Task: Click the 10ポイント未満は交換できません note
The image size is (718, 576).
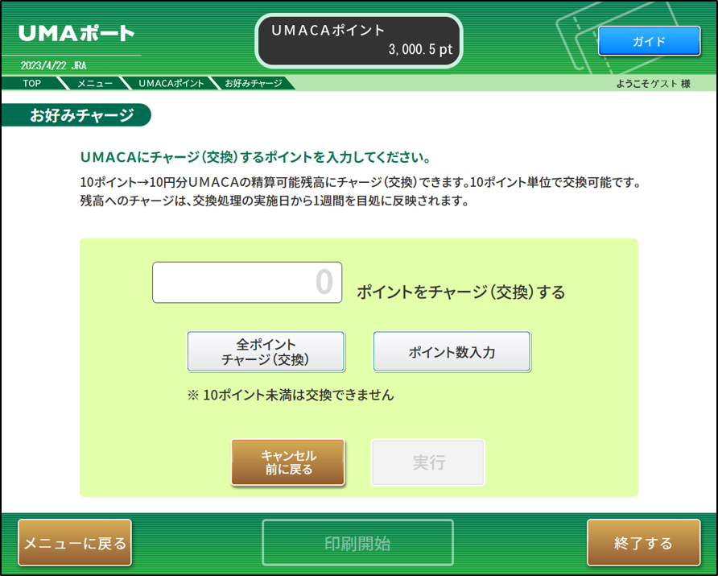Action: [x=290, y=395]
